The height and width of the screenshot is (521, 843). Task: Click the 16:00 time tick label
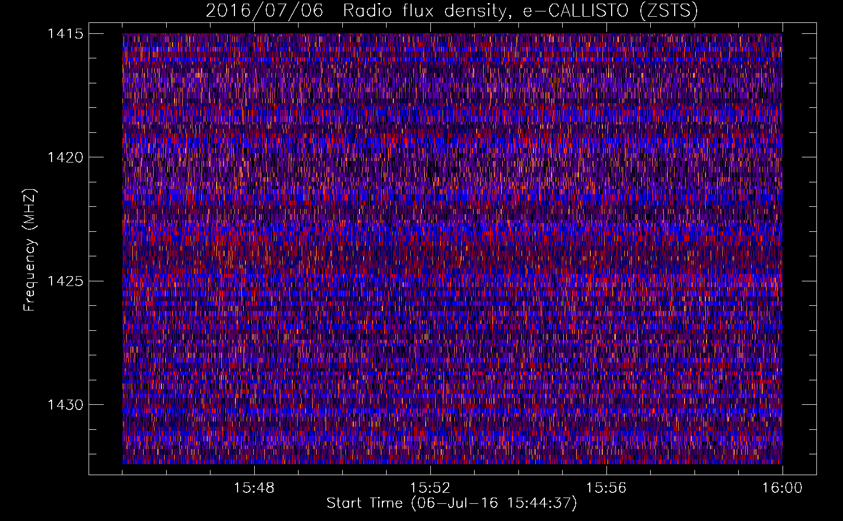(782, 488)
